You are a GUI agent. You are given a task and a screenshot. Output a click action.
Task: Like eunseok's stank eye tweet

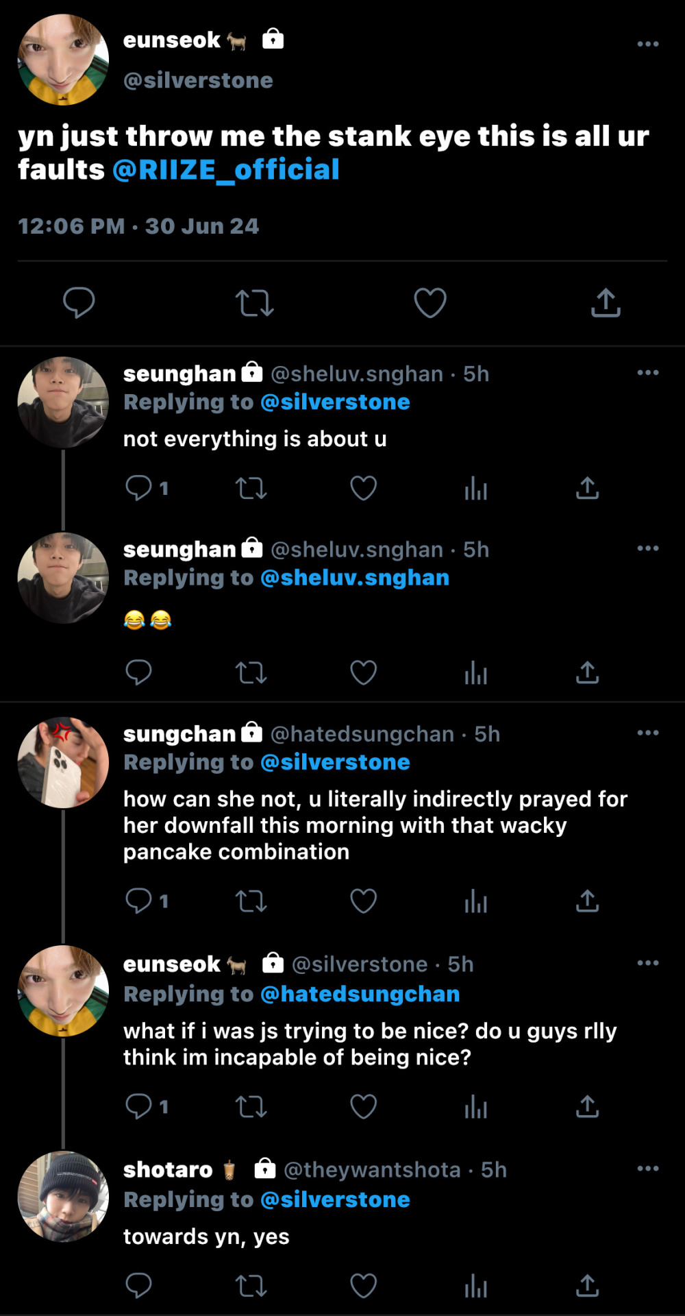(x=430, y=302)
